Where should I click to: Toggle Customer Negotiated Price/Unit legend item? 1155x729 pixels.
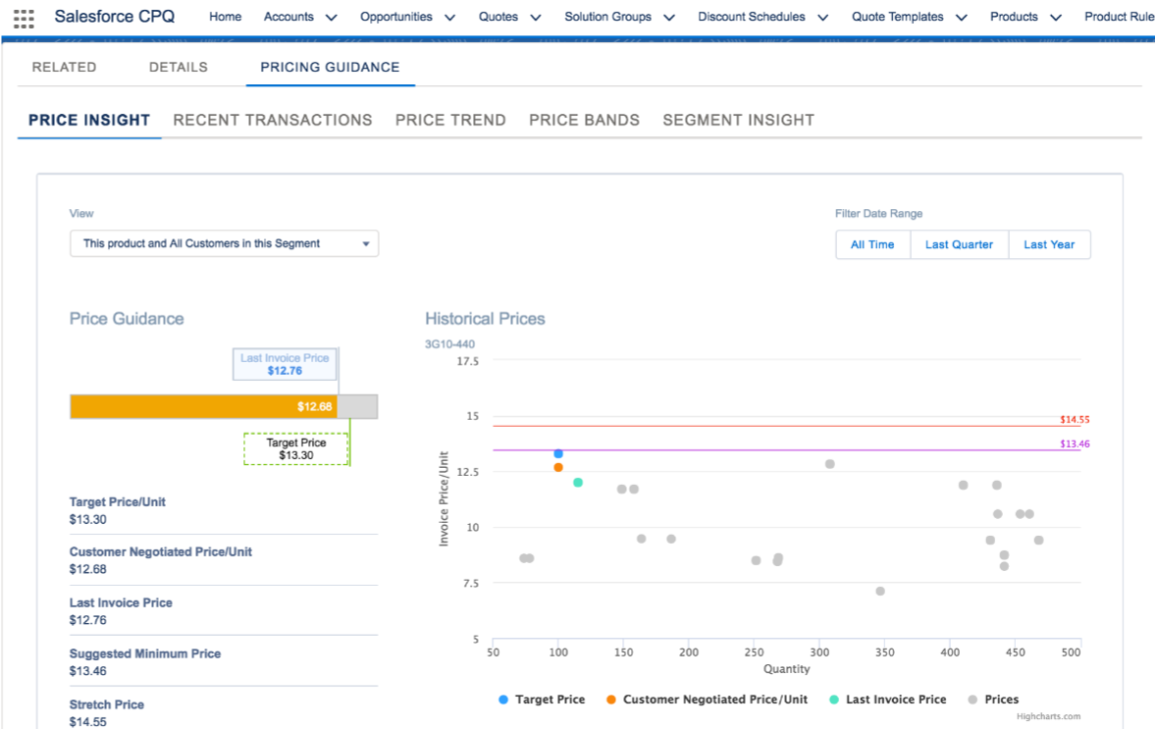(x=707, y=700)
